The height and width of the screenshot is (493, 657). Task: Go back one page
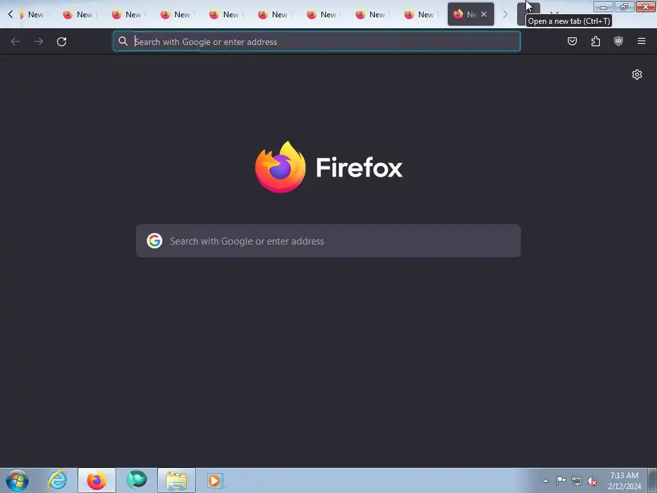coord(15,42)
